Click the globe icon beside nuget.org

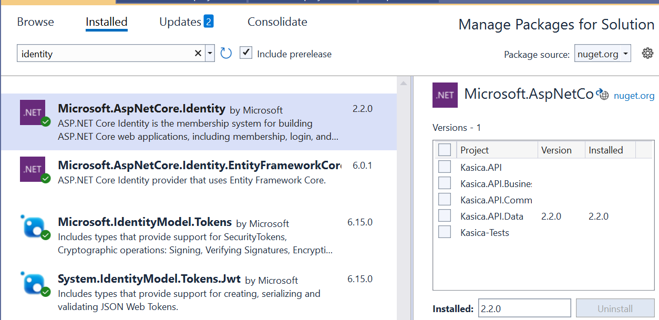click(602, 95)
